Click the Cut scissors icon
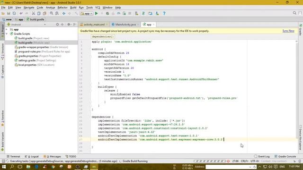303x170 pixels. click(x=34, y=14)
